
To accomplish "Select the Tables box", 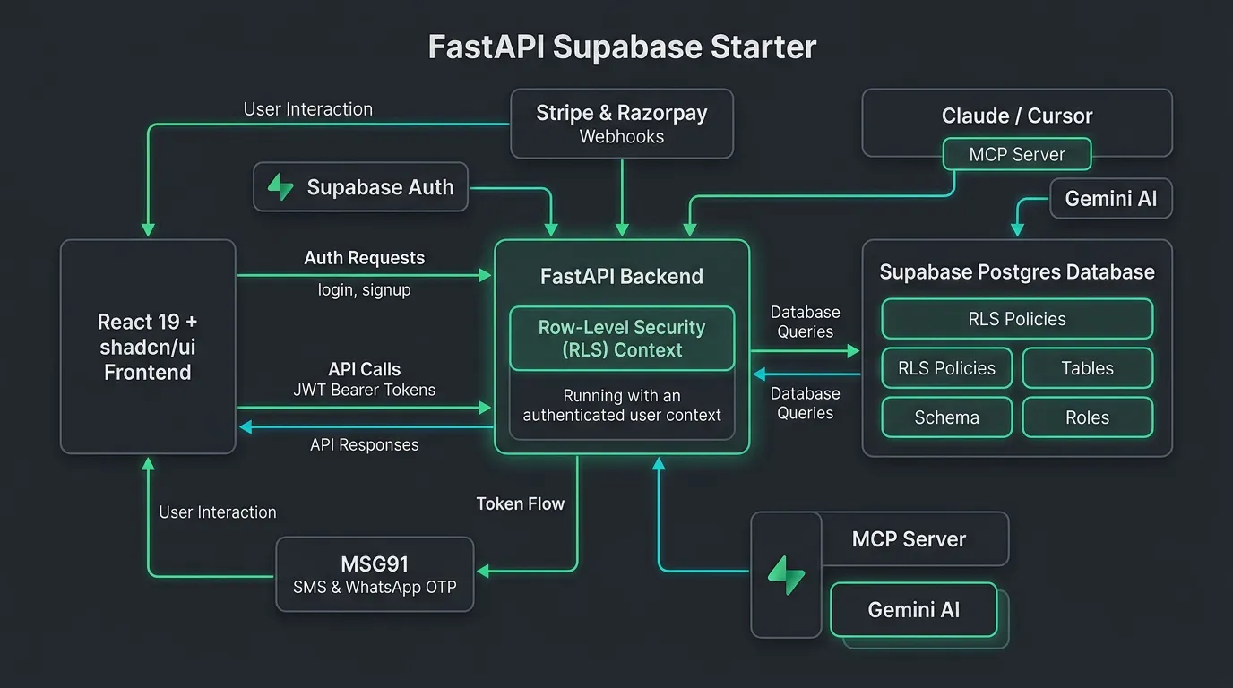I will [1088, 368].
